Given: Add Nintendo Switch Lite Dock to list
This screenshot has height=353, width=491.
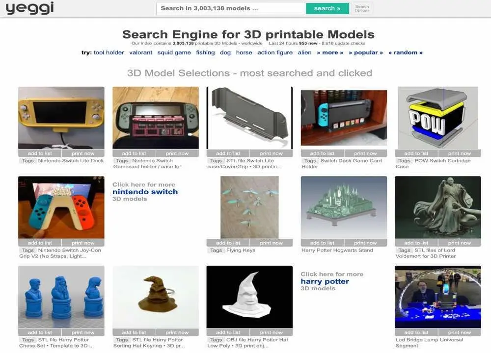Looking at the screenshot, I should 40,153.
